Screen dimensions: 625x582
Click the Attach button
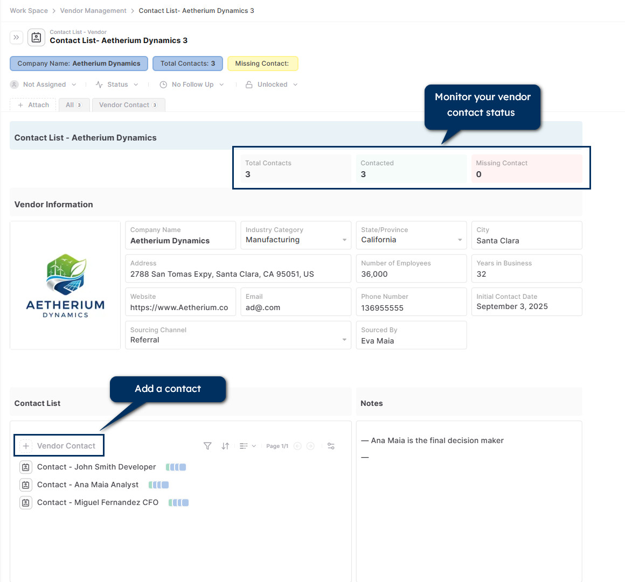click(x=33, y=104)
